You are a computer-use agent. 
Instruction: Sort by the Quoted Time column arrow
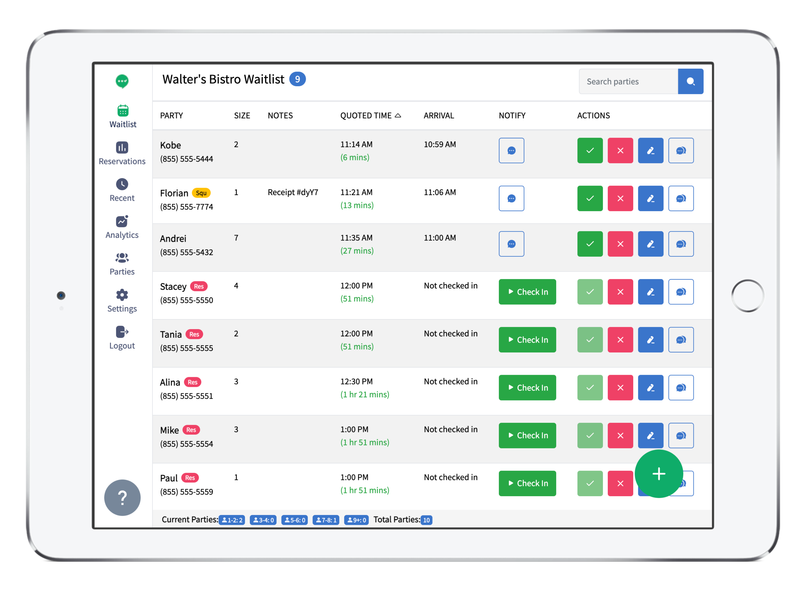pyautogui.click(x=398, y=116)
